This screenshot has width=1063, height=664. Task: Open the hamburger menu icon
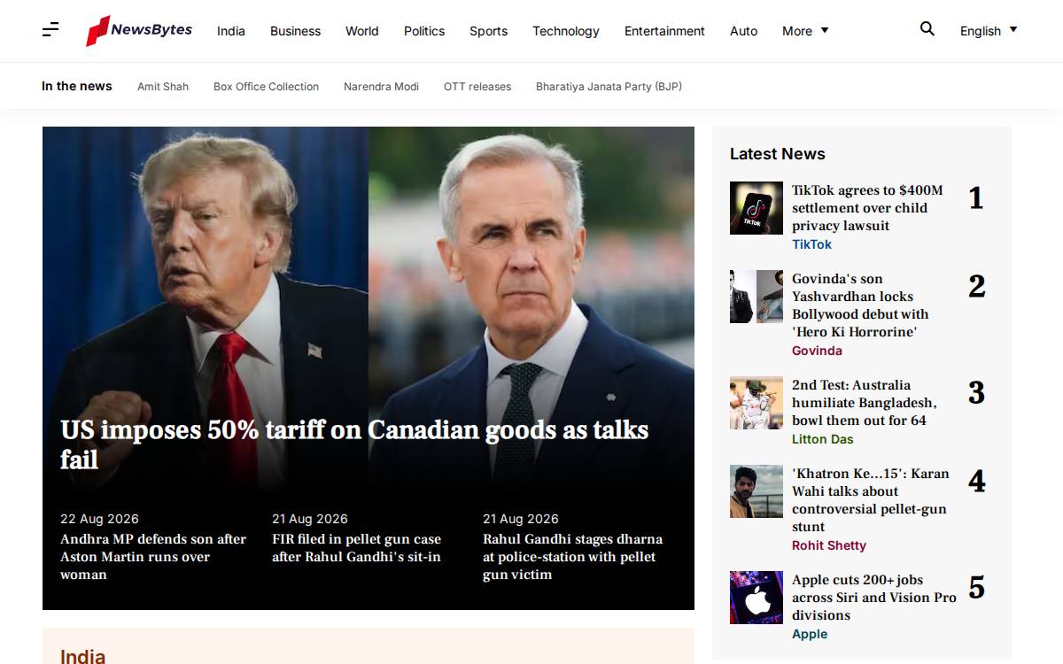click(x=50, y=30)
